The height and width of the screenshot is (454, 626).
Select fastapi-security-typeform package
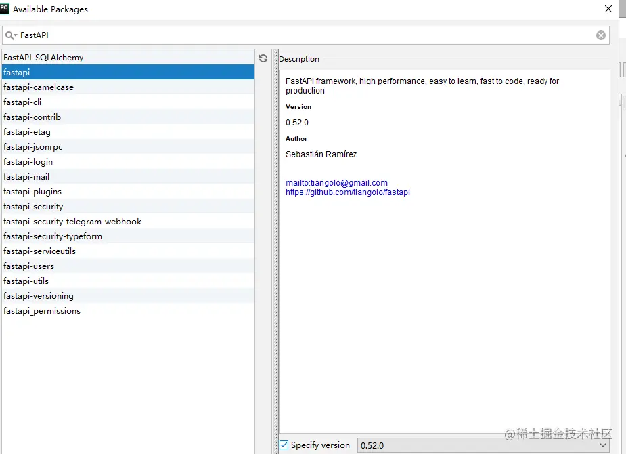[x=128, y=236]
